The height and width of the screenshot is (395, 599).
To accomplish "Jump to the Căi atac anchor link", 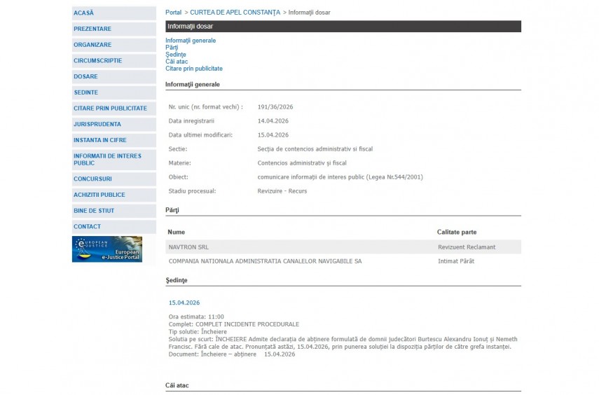I will tap(177, 62).
